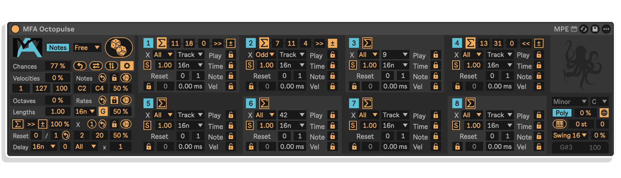Click the Notes mode tab button
The image size is (621, 178).
click(58, 47)
